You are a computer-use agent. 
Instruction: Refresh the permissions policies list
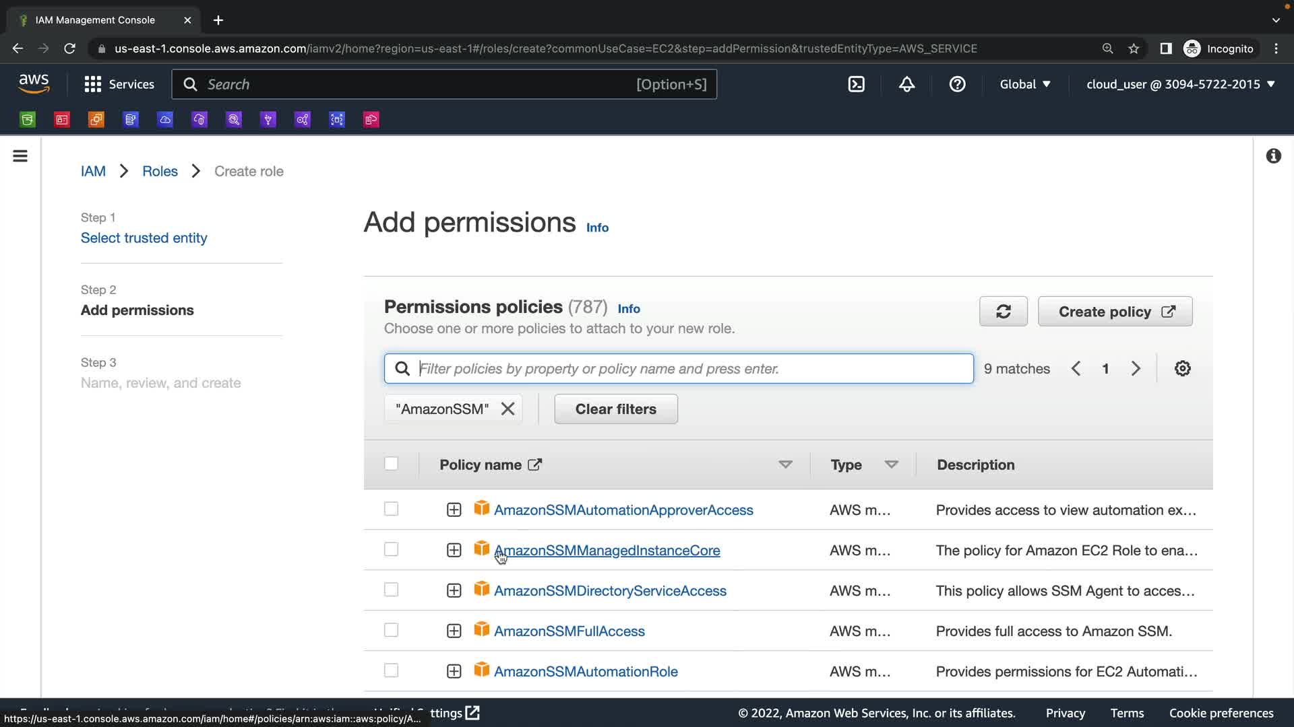[x=1003, y=312]
